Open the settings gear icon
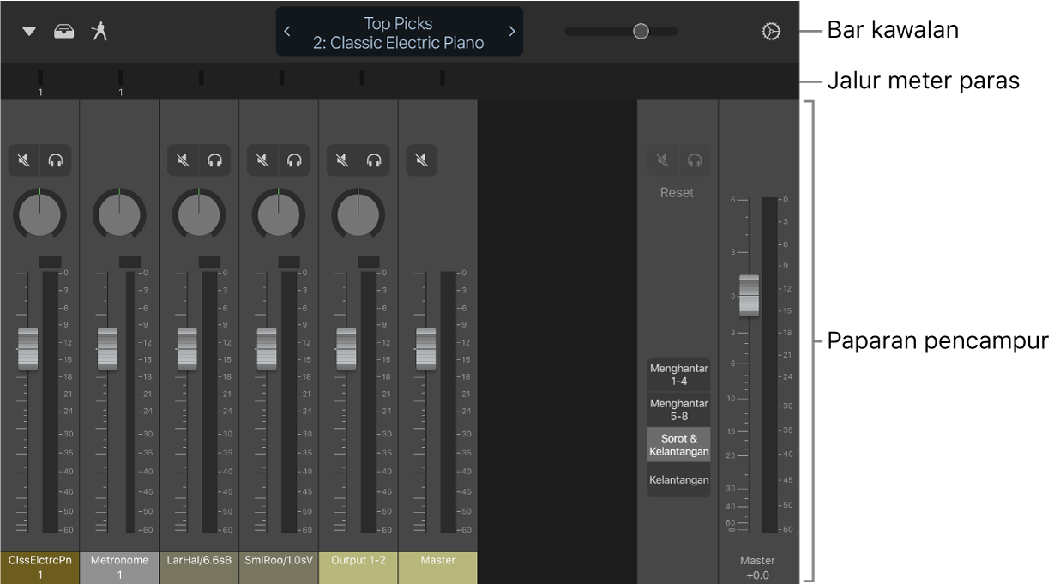Screen dimensions: 1054x584 [x=771, y=32]
